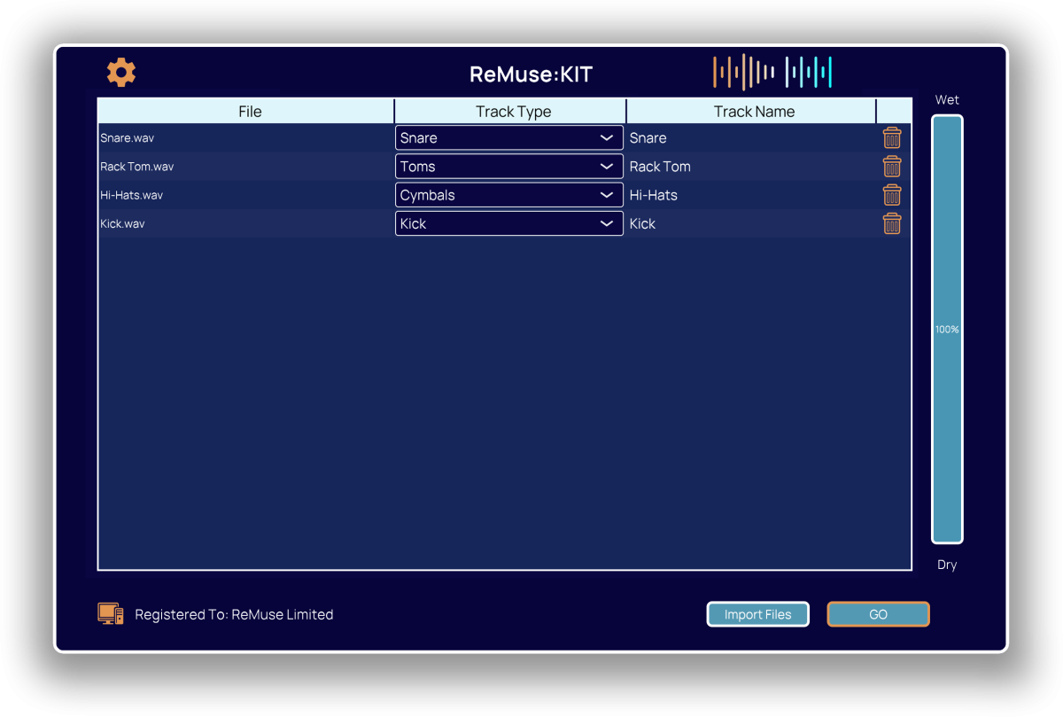Click the Wet/Dry mix slider at 100%
This screenshot has width=1063, height=717.
coord(947,329)
